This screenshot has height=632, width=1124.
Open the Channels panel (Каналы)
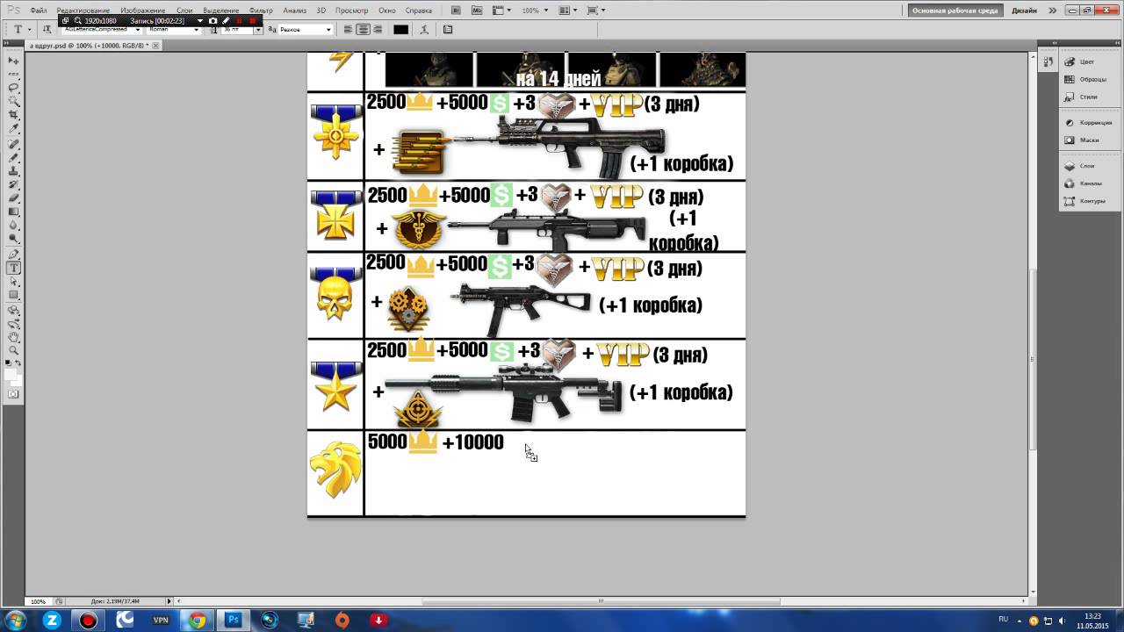pyautogui.click(x=1089, y=183)
